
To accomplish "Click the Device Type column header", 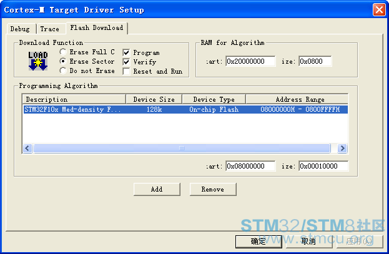I will (x=214, y=99).
